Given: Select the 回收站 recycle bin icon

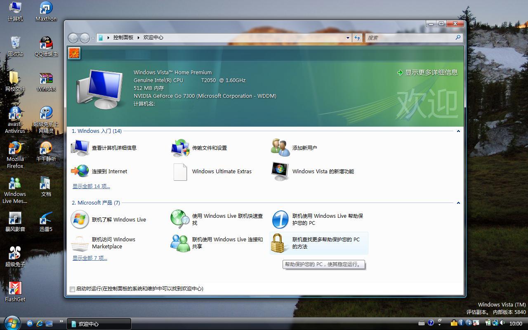Looking at the screenshot, I should click(x=15, y=46).
